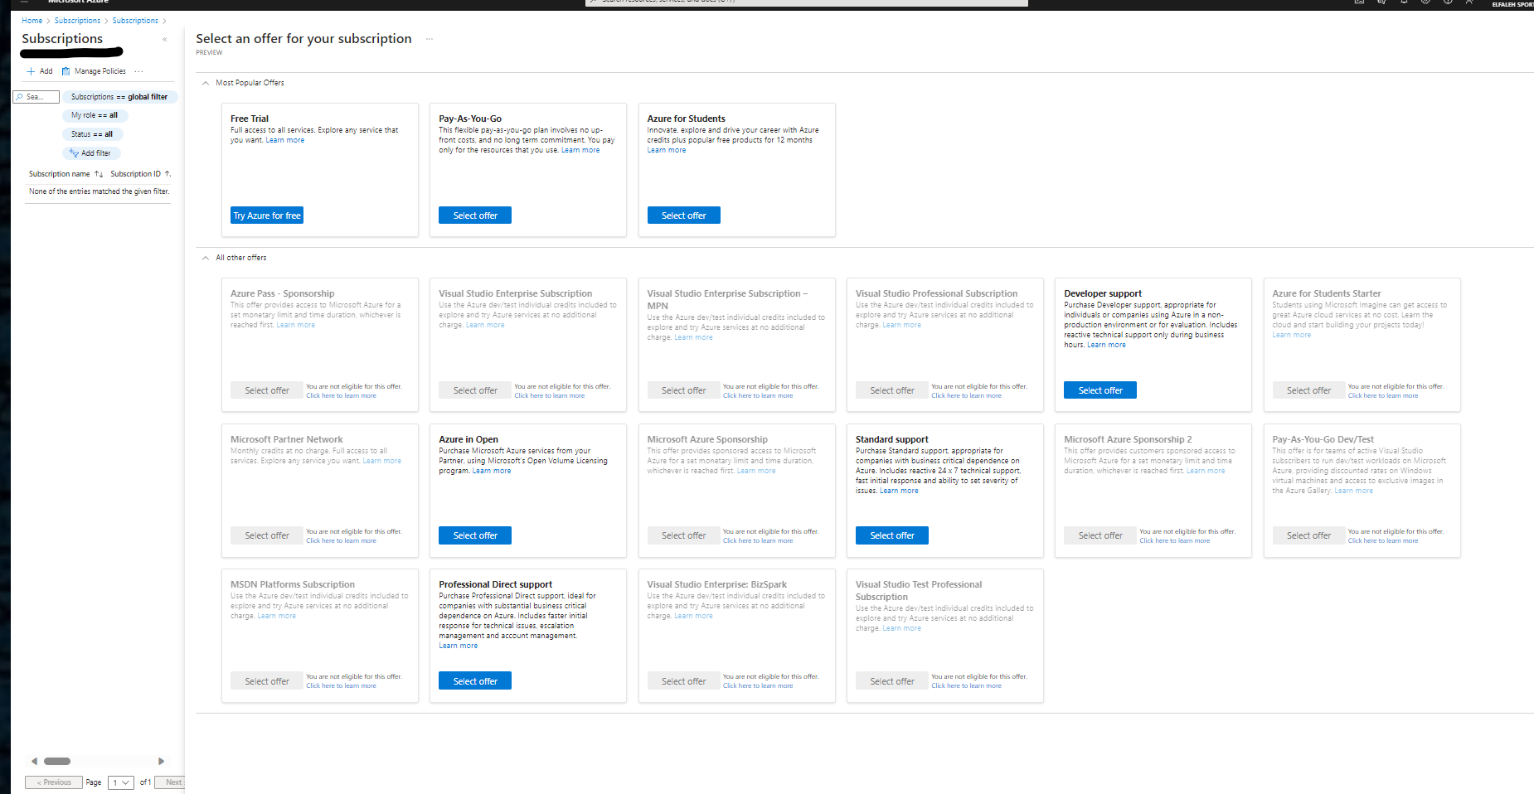The height and width of the screenshot is (794, 1534).
Task: Sort by Subscription name arrows
Action: click(x=99, y=174)
